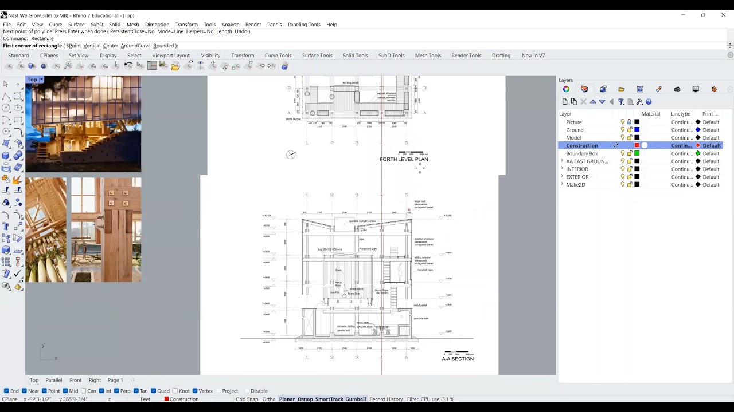Check the Disable osnap checkbox

coord(247,391)
